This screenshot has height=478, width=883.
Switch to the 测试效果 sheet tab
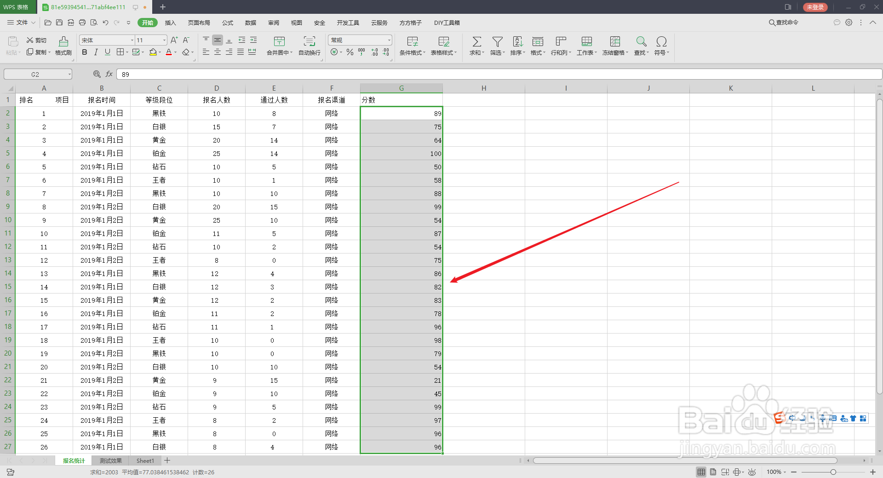coord(111,461)
